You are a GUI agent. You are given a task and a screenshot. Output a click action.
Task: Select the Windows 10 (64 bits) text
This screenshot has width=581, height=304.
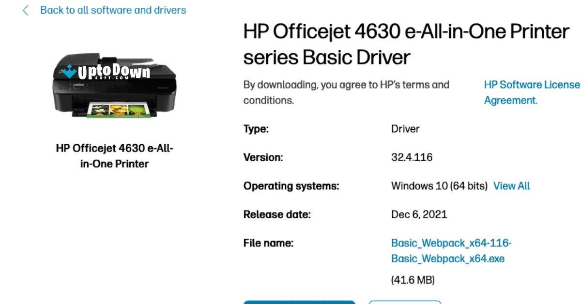coord(439,185)
